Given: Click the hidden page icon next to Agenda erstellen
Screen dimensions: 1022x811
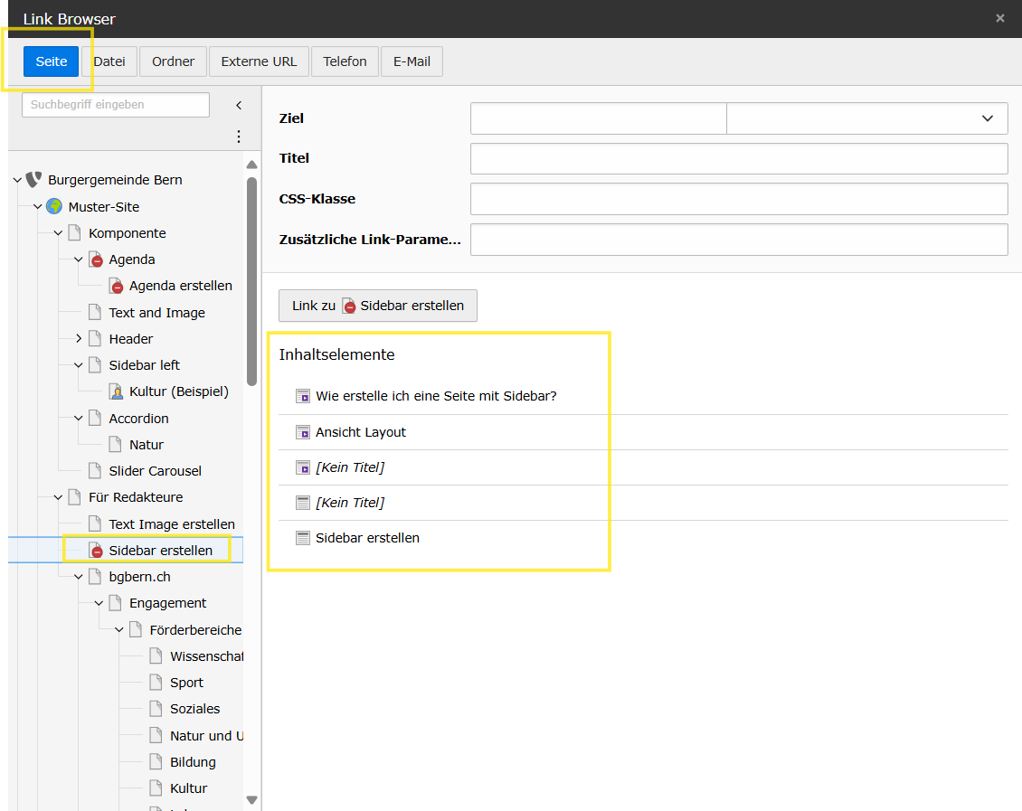Looking at the screenshot, I should [x=117, y=286].
